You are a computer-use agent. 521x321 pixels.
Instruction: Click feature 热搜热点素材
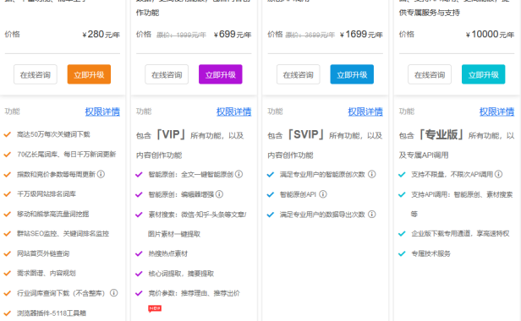tap(167, 253)
